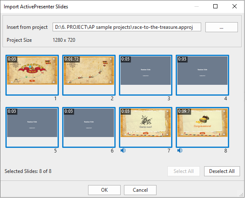
Task: Close the Import ActivePresenter Slides dialog
Action: [x=235, y=6]
